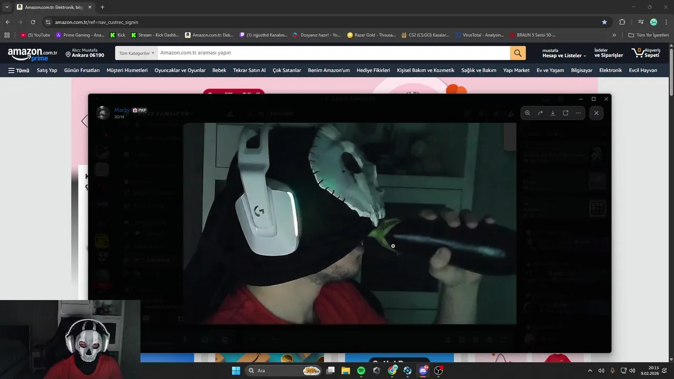Open Günün Fırsatları
The width and height of the screenshot is (674, 379).
tap(82, 70)
